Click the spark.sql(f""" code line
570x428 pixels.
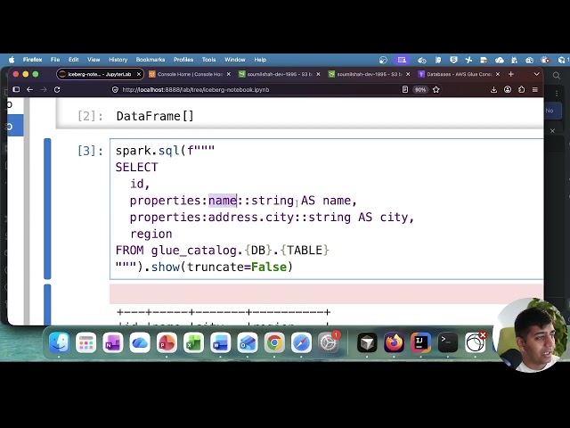pyautogui.click(x=165, y=151)
